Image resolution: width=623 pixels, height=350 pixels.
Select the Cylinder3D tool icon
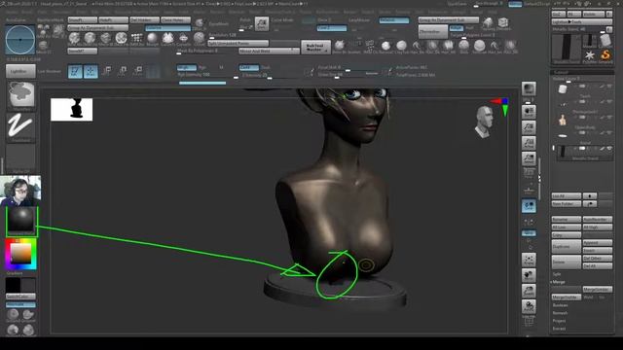pos(605,40)
